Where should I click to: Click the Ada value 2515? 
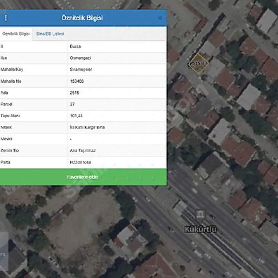coord(75,93)
